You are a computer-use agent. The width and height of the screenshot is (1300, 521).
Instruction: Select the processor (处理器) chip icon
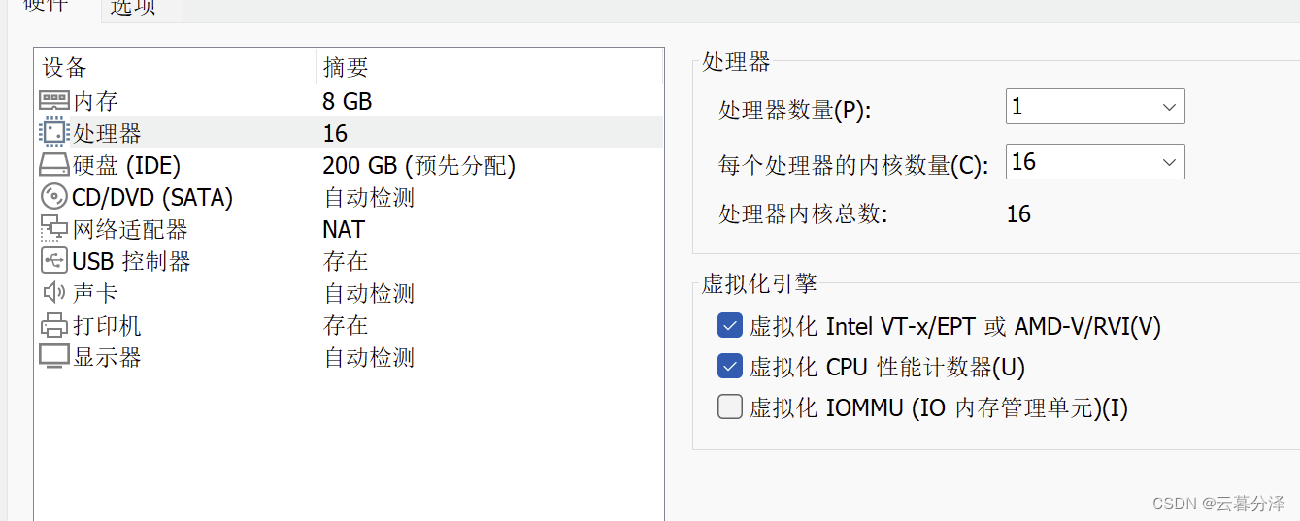pyautogui.click(x=54, y=133)
